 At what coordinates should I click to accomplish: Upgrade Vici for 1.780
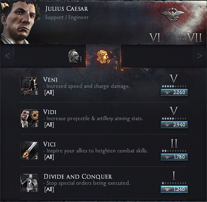coord(174,157)
